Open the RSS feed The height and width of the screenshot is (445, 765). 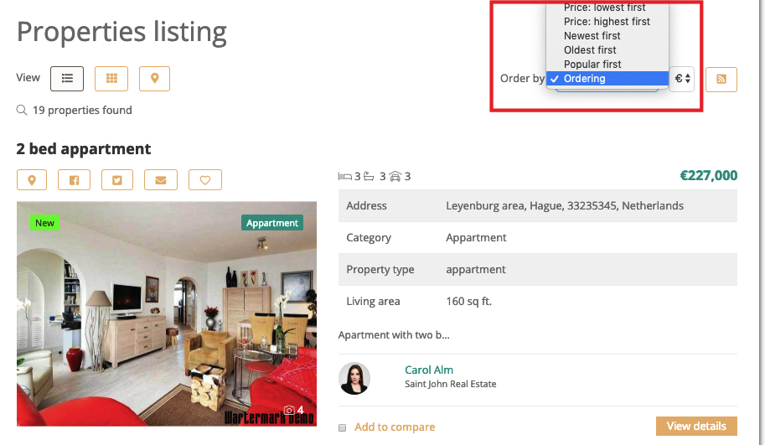click(721, 80)
